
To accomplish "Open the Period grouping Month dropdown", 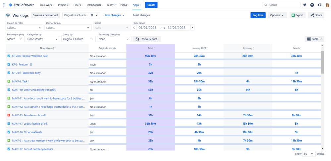I will tap(15, 39).
